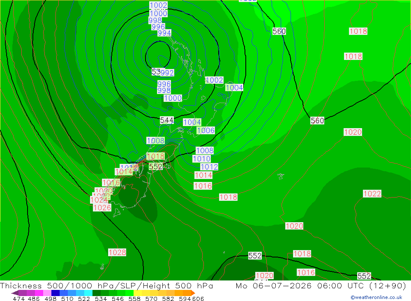
Task: Click the 546 legend value
Action: (x=118, y=299)
